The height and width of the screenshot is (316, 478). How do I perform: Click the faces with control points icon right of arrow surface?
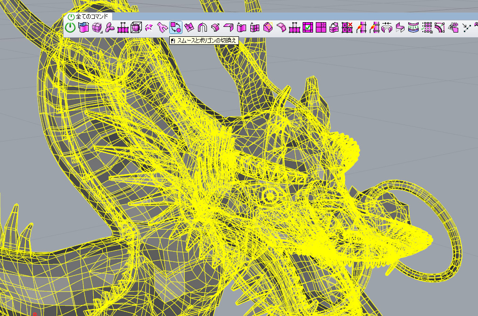295,27
